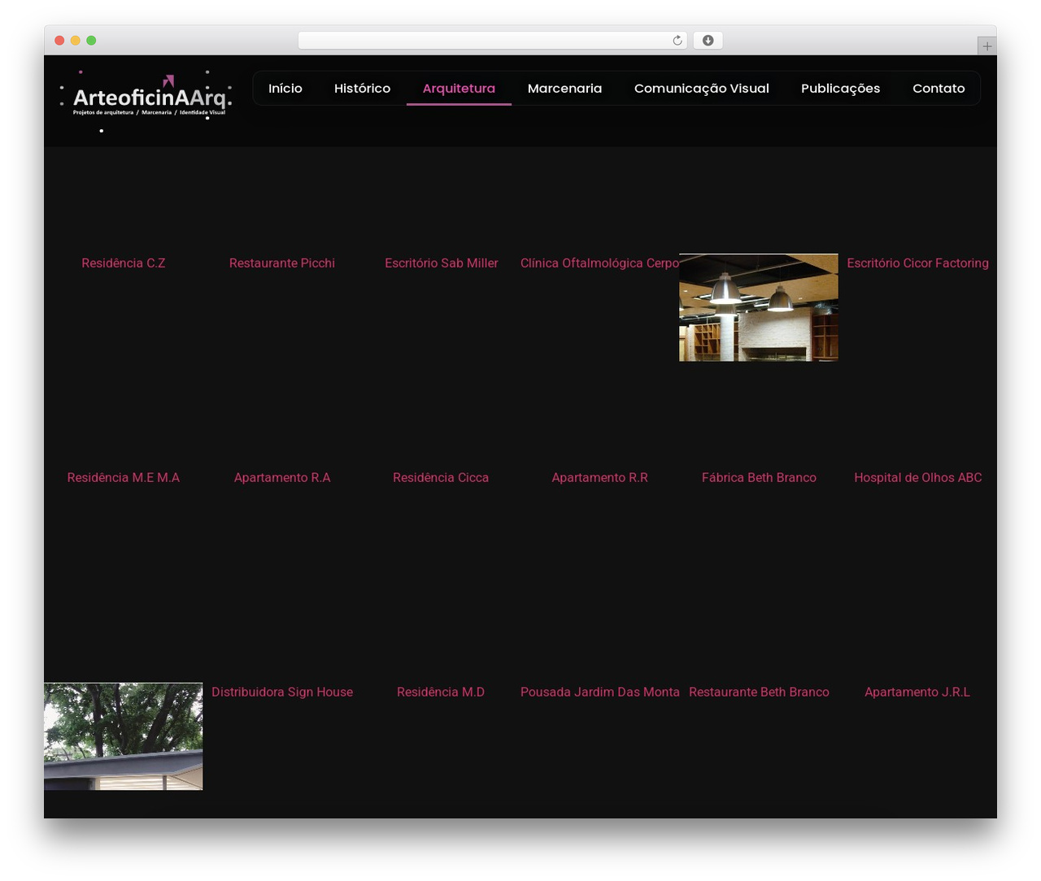Click the trees and roof thumbnail
Screen dimensions: 1041x881
point(124,736)
